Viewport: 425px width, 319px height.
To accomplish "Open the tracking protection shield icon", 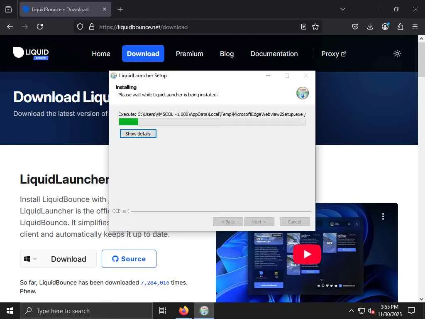I will pyautogui.click(x=80, y=27).
